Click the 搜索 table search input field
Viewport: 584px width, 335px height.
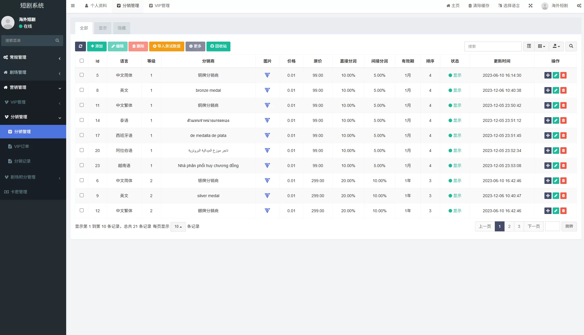(492, 46)
